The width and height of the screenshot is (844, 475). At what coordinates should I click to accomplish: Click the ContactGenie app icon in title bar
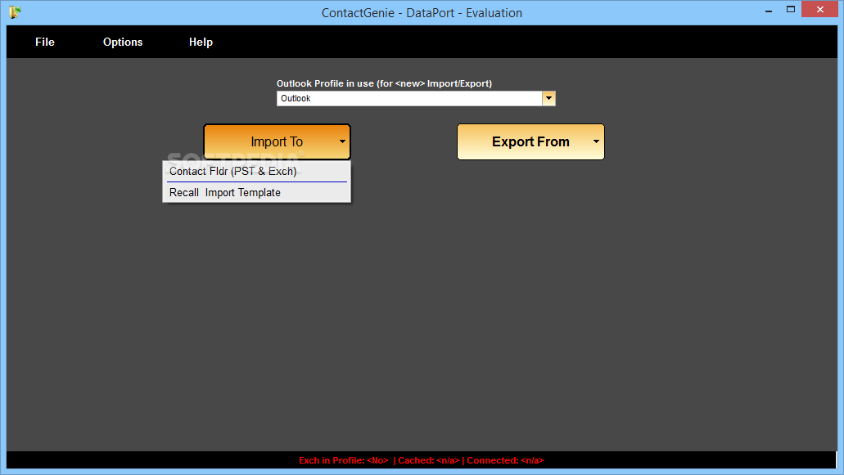15,11
